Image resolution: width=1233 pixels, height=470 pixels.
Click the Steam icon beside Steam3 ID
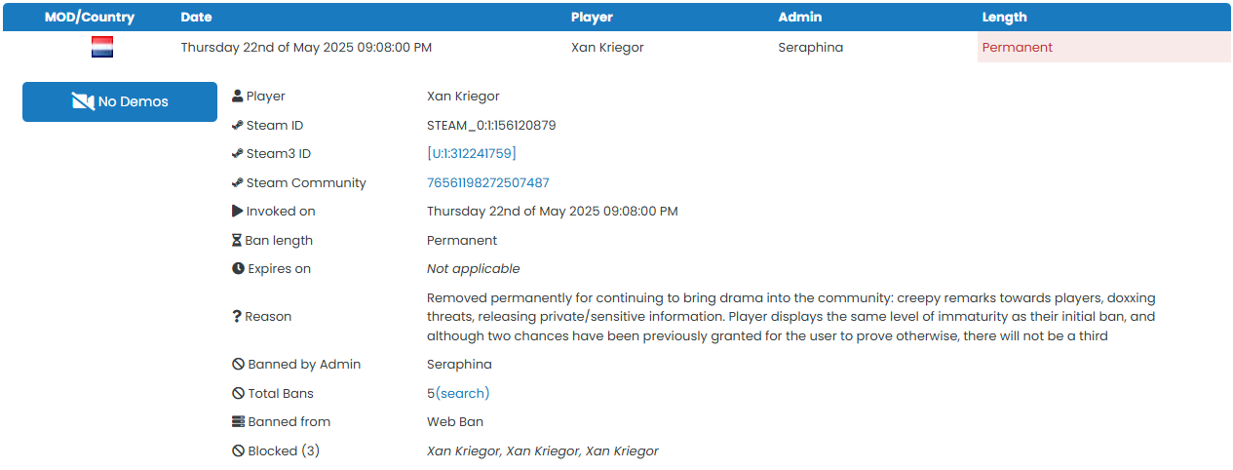[237, 154]
